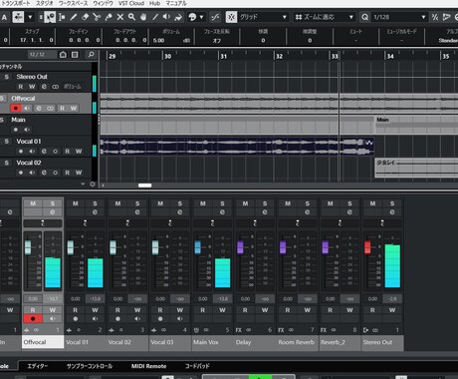The image size is (458, 379).
Task: Click the iterative quantize icon after 1/128
Action: [435, 17]
